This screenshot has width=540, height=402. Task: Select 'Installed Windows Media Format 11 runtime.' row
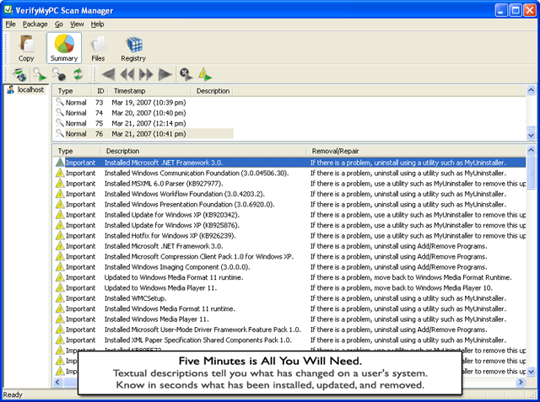tap(290, 308)
